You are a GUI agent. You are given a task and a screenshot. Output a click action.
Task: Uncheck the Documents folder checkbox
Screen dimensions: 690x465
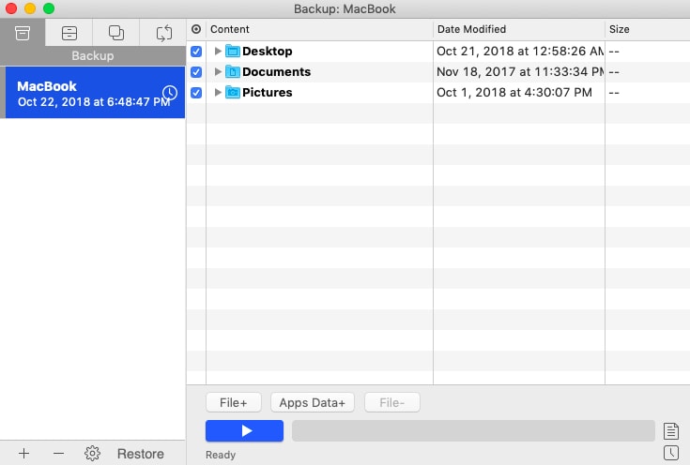point(196,72)
